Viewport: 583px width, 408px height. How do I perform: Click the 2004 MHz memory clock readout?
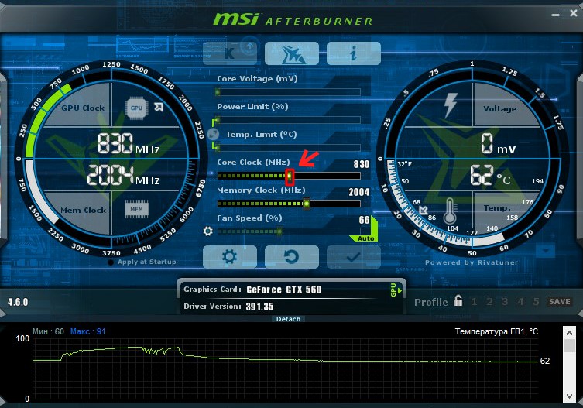[x=123, y=176]
